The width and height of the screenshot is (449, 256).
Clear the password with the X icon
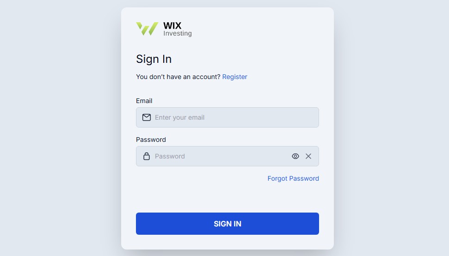tap(308, 156)
